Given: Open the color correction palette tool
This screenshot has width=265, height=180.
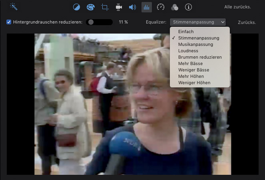Looking at the screenshot, I should point(91,7).
